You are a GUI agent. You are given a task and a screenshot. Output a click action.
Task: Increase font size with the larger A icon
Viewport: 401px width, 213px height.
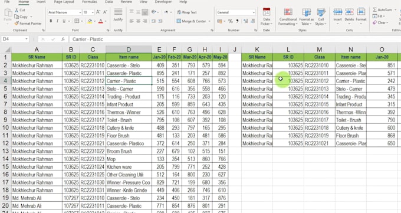click(98, 12)
